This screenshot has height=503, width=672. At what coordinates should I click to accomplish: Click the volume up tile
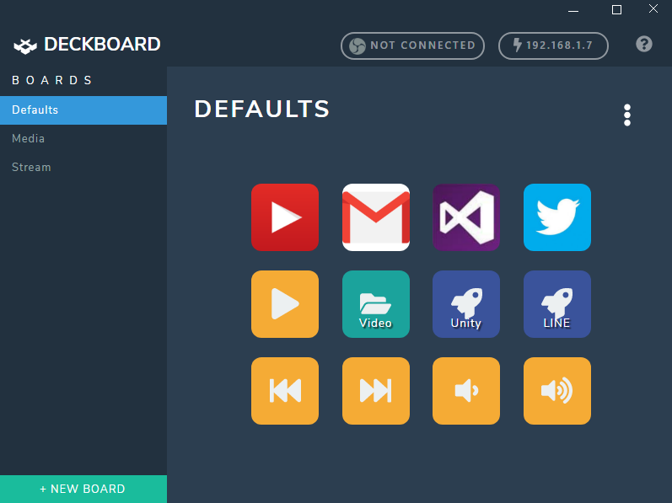557,391
